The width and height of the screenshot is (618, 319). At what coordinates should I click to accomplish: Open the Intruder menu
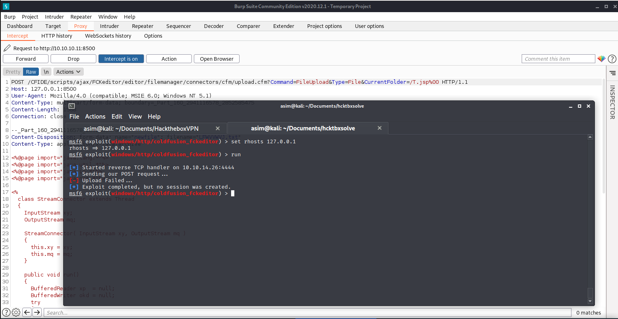click(54, 17)
